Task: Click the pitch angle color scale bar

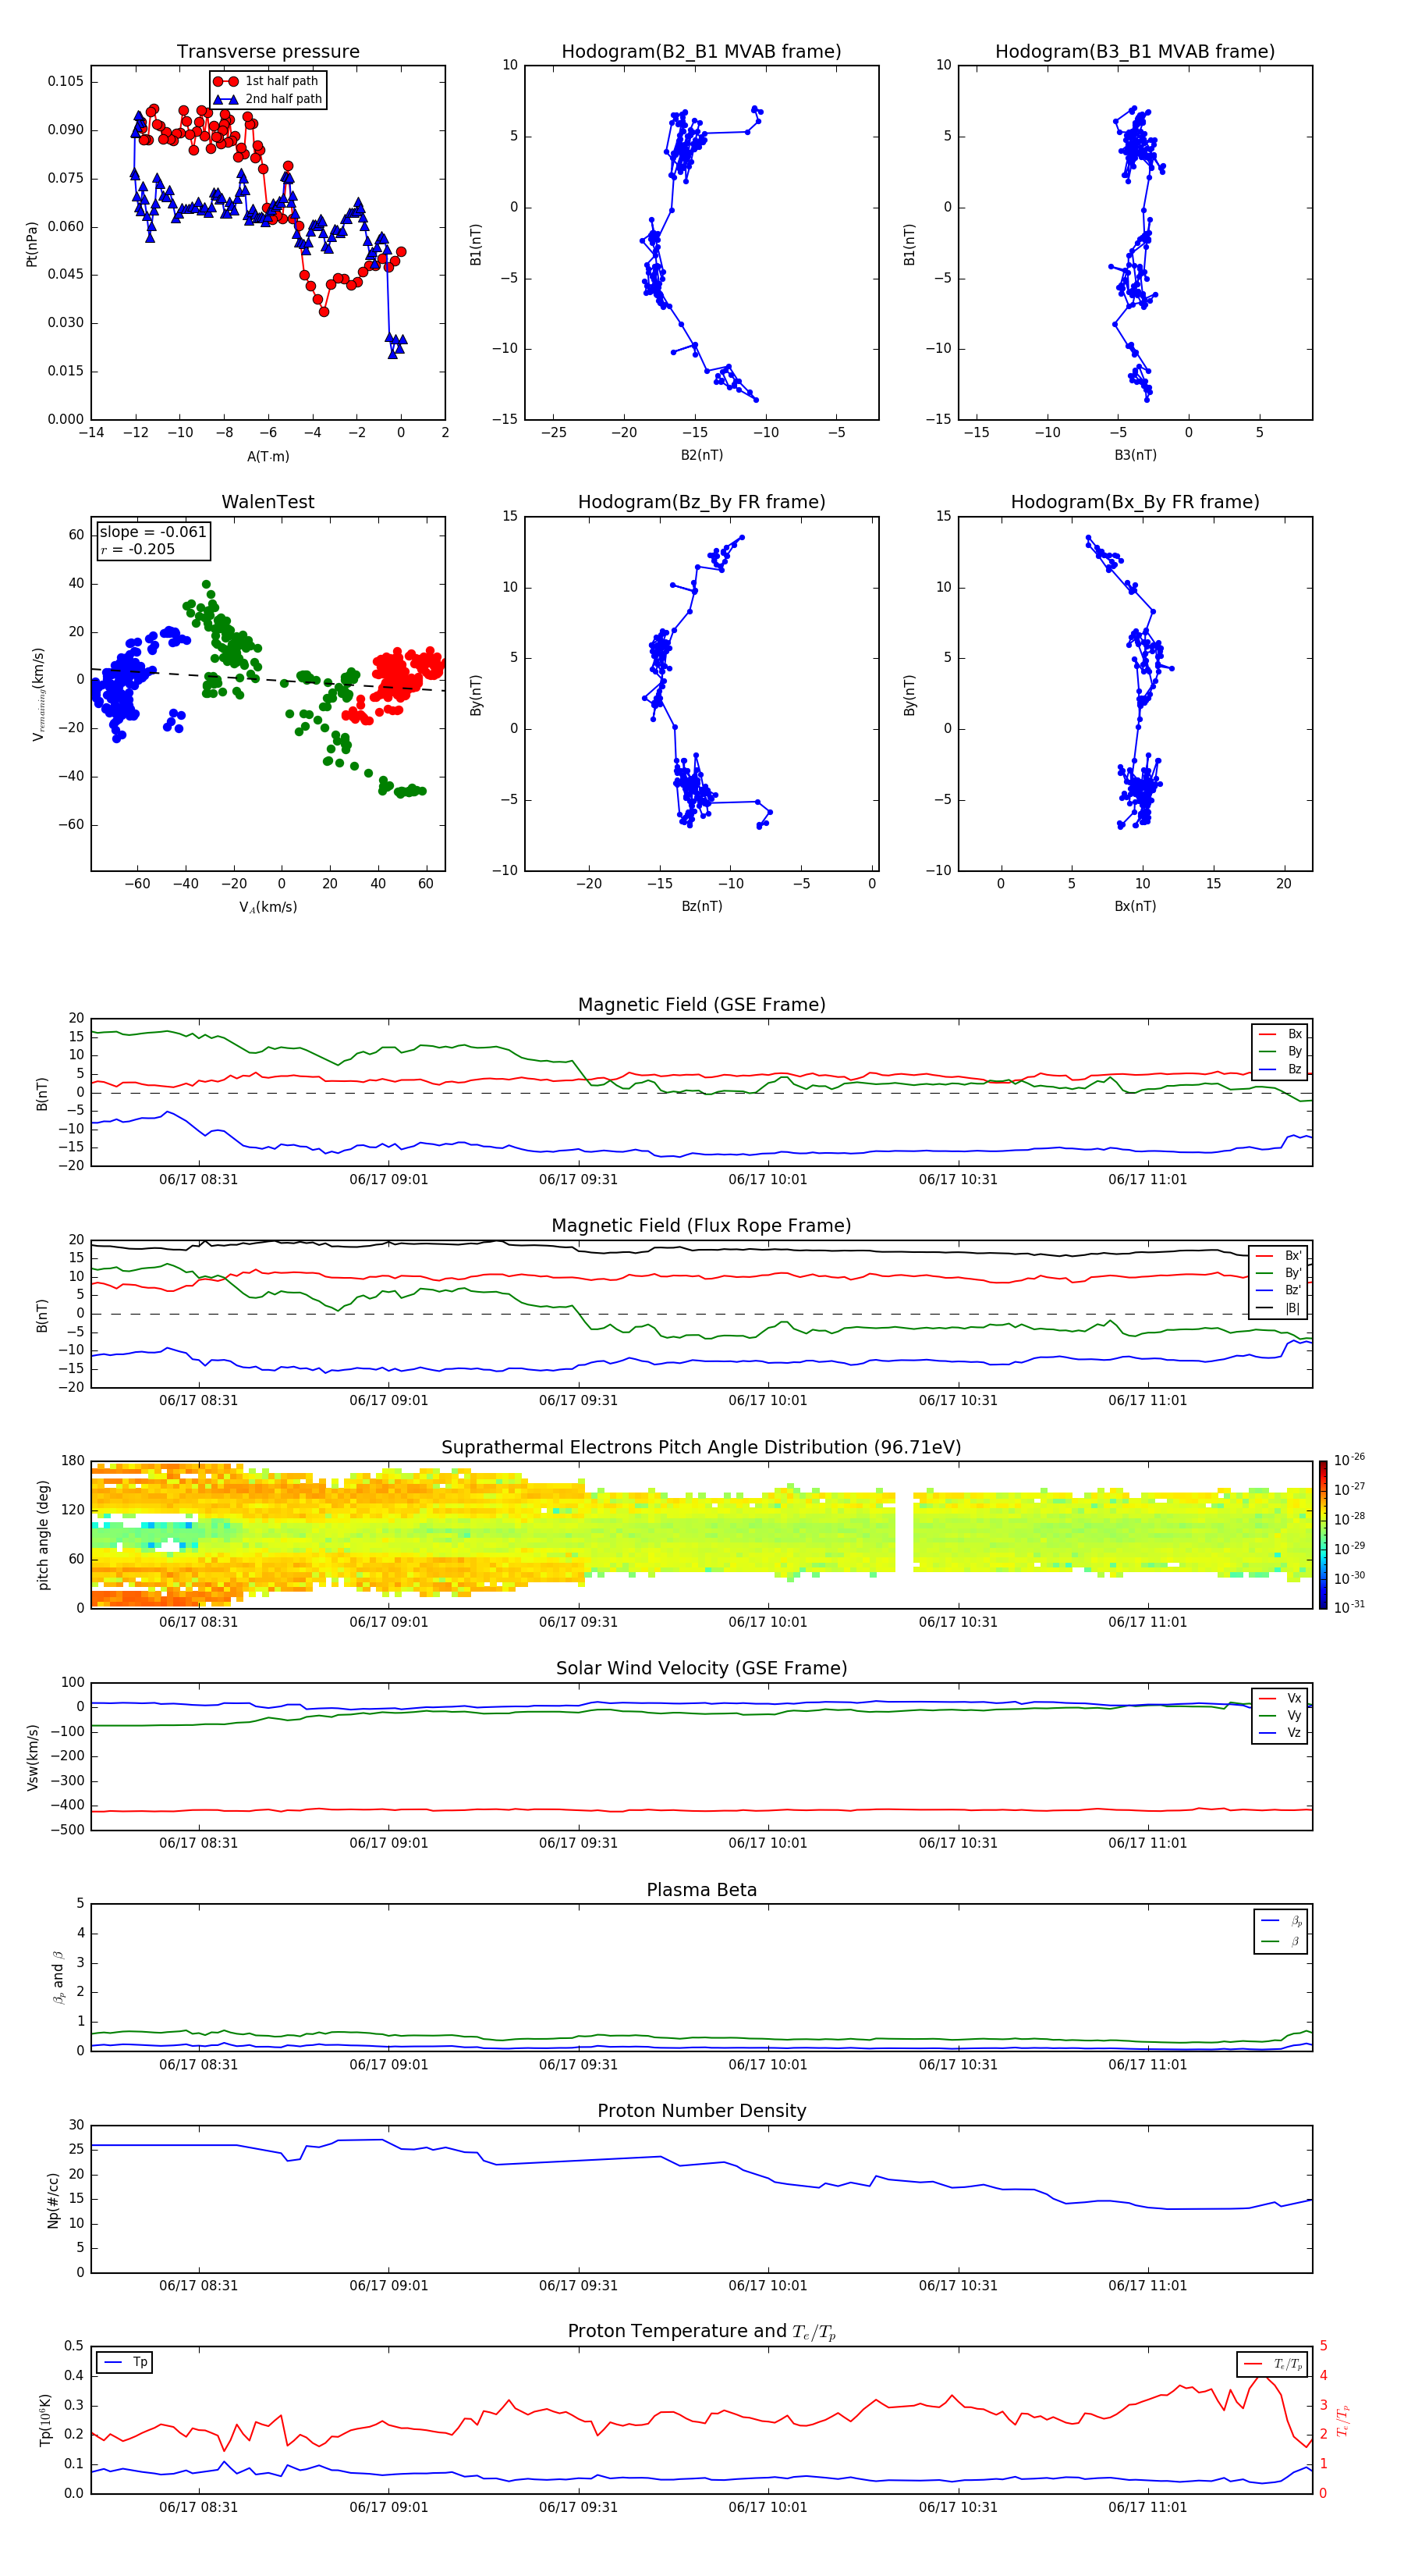Action: pos(1323,1535)
